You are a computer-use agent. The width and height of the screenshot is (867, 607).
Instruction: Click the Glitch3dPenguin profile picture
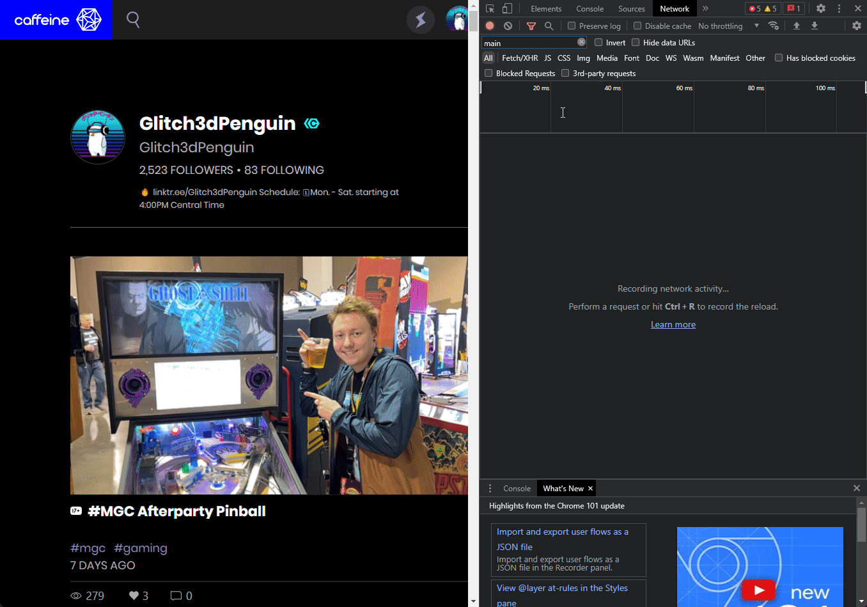98,137
